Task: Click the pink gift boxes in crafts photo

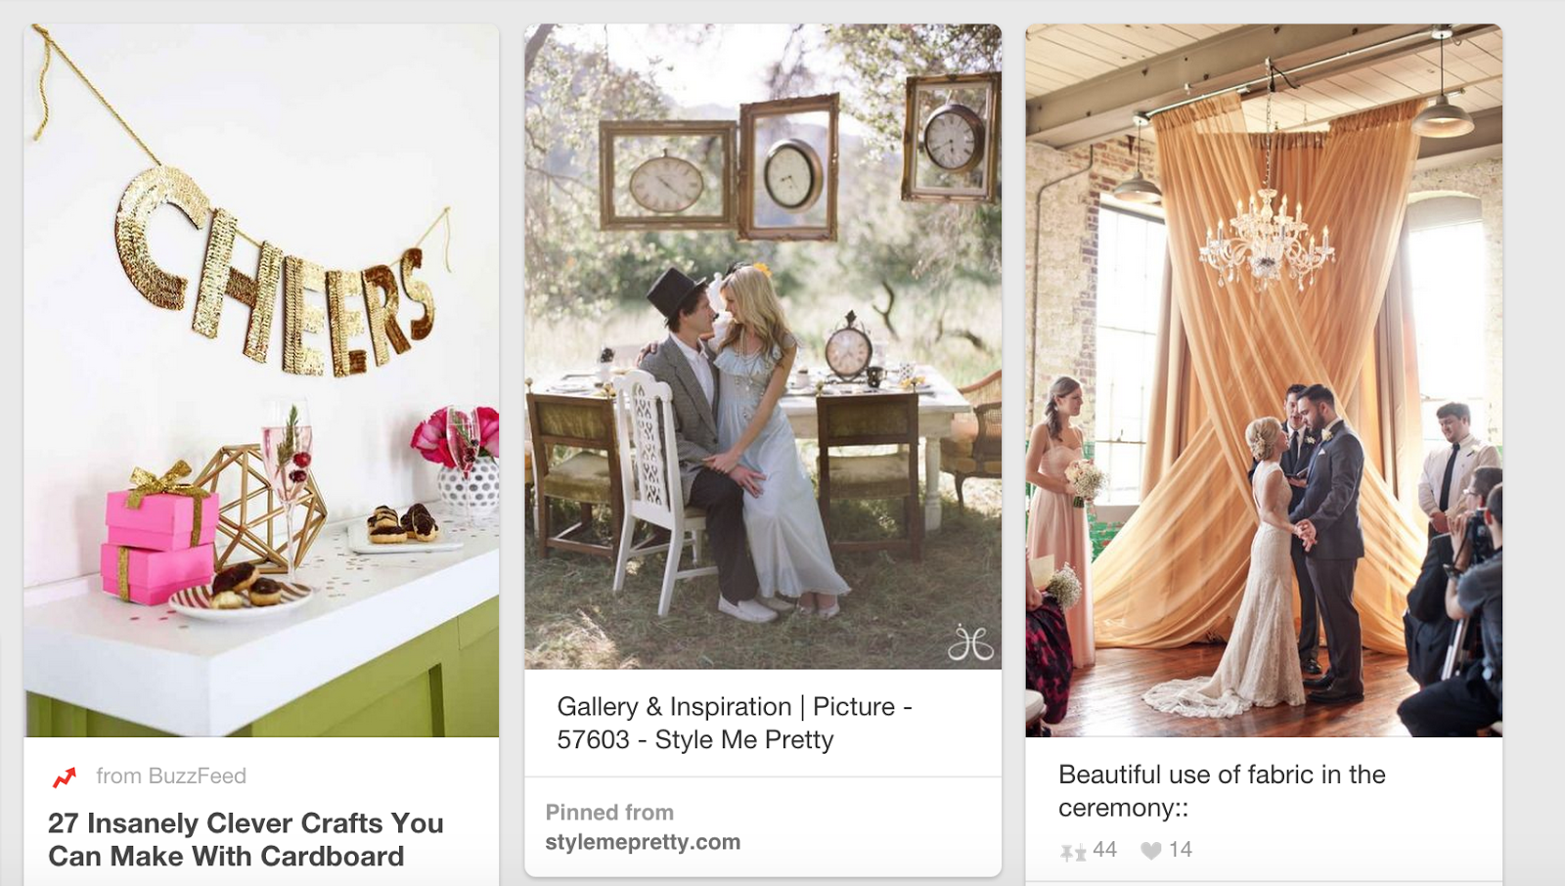Action: coord(156,538)
